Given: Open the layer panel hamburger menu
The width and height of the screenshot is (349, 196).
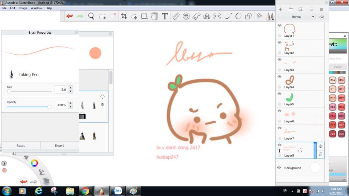Looking at the screenshot, I should [321, 9].
